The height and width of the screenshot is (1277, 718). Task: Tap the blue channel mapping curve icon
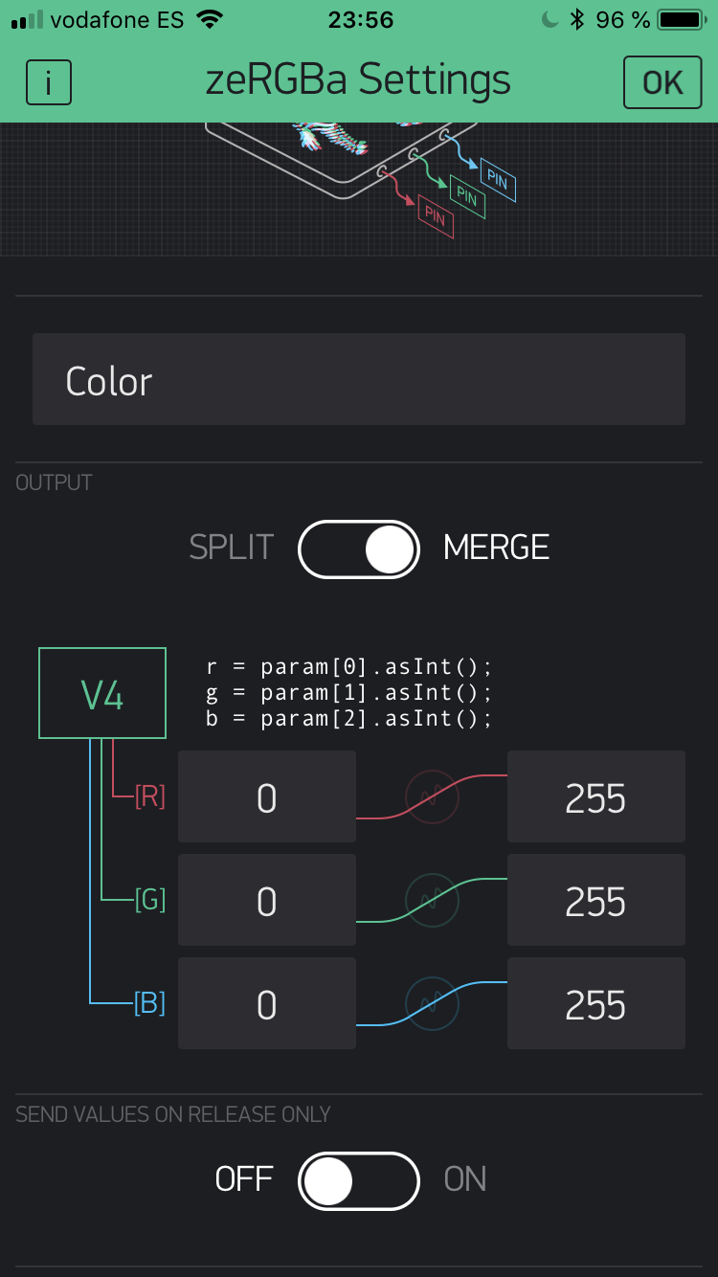coord(432,1003)
